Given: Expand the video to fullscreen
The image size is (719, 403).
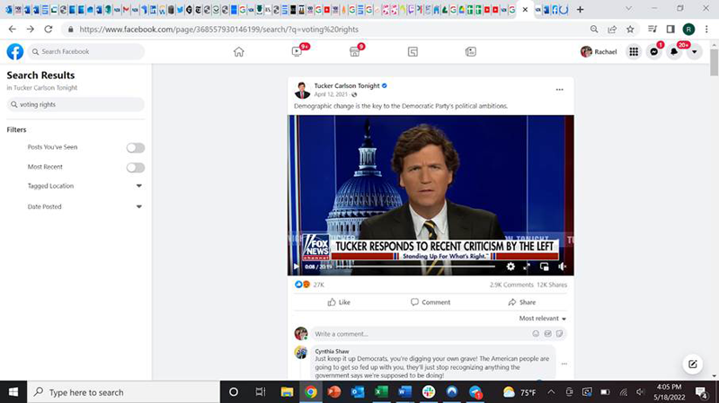Looking at the screenshot, I should (527, 267).
